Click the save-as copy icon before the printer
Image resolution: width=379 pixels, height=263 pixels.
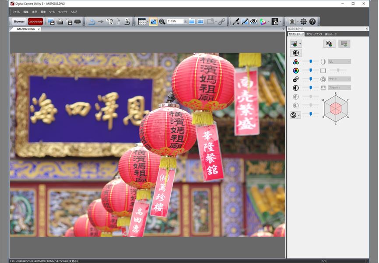point(69,21)
